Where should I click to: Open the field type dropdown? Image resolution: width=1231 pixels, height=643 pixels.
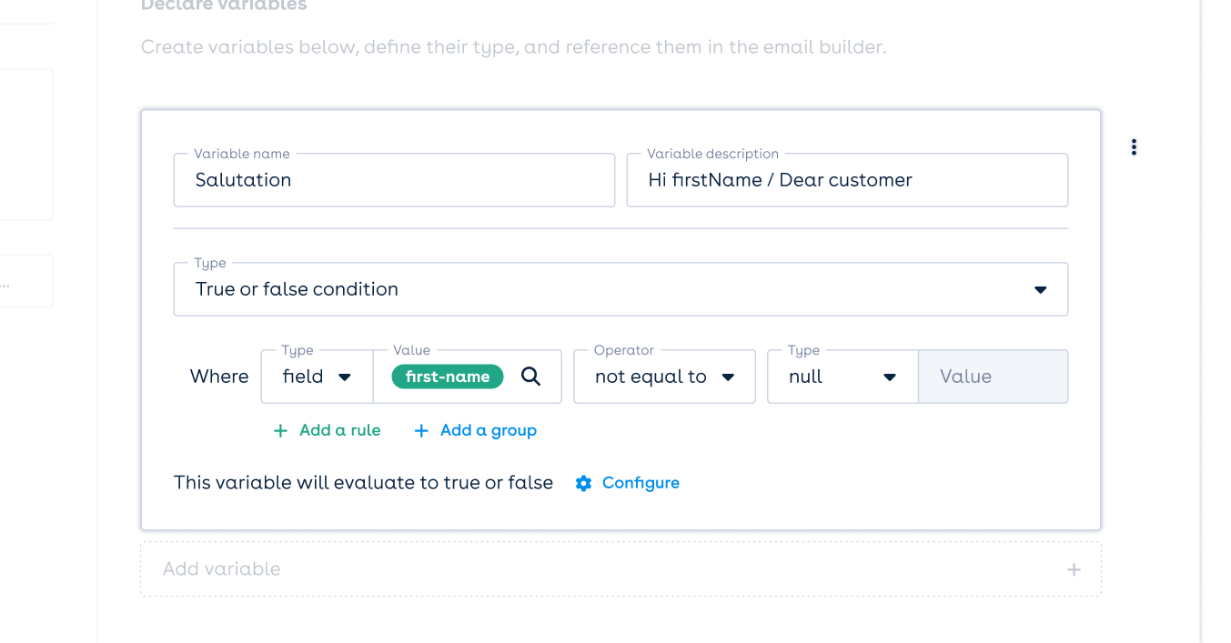click(317, 377)
